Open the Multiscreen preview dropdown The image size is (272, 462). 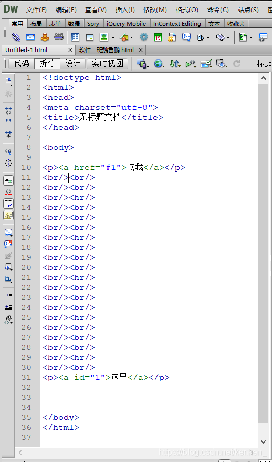(143, 64)
